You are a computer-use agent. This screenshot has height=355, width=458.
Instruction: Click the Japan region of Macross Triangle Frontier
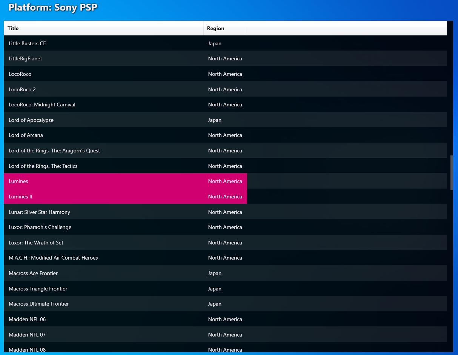[215, 289]
